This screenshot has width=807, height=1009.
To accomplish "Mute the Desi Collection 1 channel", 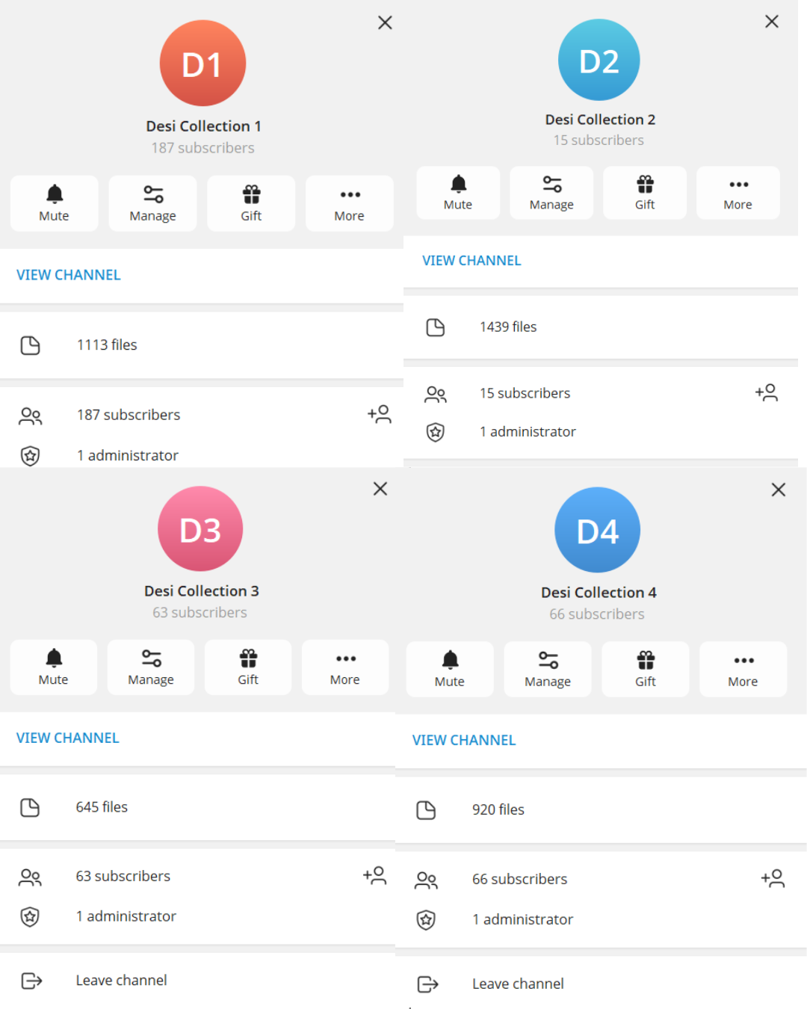I will [x=55, y=203].
